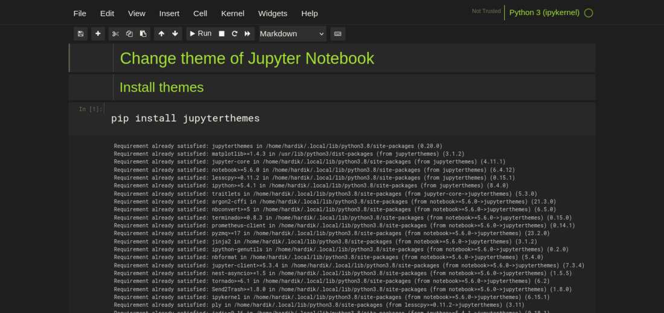
Task: Click the output line mentioning ipython-genutils
Action: coord(341,250)
